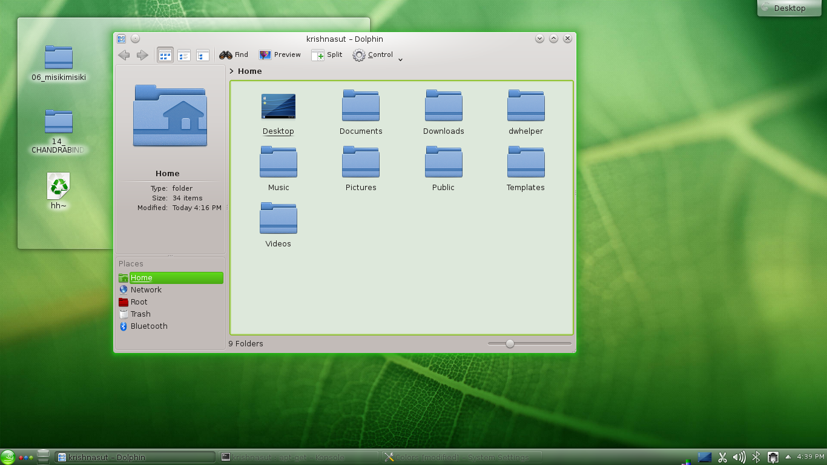Click the taskbar device/drive icon

click(x=43, y=457)
